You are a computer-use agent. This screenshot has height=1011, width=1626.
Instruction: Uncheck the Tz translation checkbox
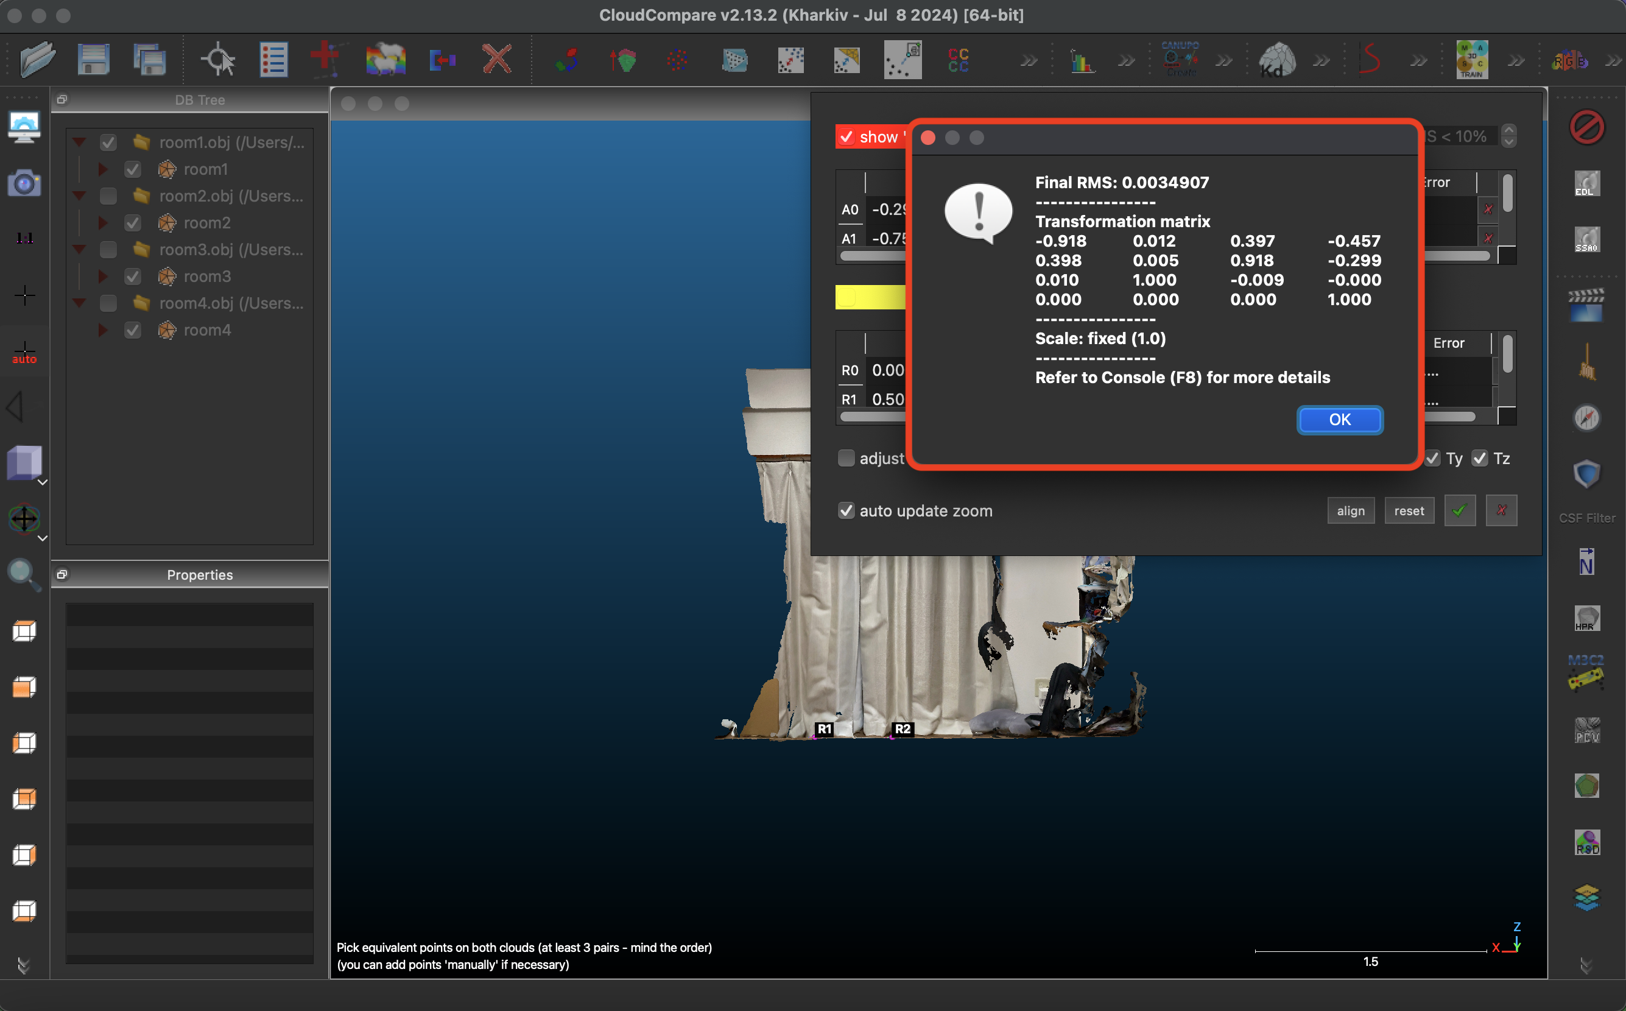click(x=1480, y=459)
